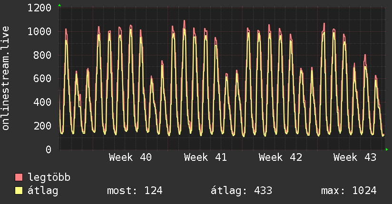
Task: Click the yellow átlag legend swatch
Action: point(19,191)
